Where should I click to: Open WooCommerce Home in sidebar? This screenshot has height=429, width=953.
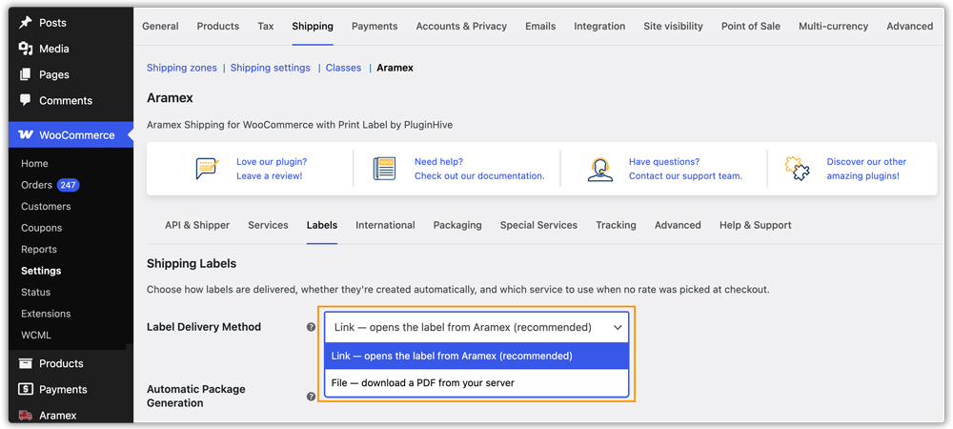point(34,163)
